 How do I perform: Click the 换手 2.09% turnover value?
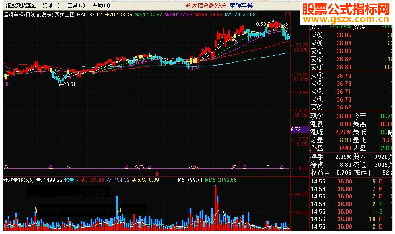(x=344, y=157)
